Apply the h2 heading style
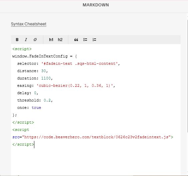This screenshot has height=176, width=188. pos(60,40)
